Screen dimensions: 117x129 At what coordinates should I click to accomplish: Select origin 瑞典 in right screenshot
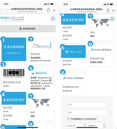tap(92, 36)
